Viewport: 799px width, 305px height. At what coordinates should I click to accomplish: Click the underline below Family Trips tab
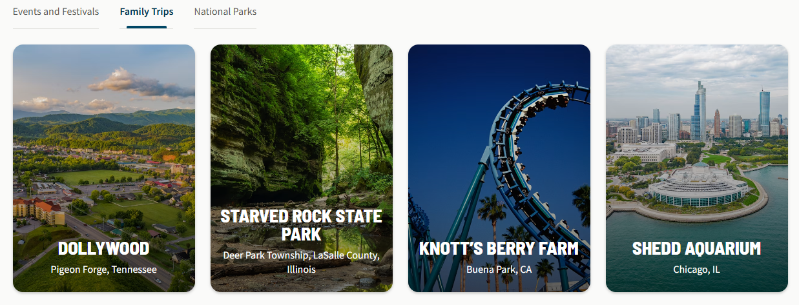(x=147, y=27)
